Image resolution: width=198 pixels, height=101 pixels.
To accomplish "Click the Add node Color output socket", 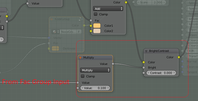I will [x=126, y=2].
